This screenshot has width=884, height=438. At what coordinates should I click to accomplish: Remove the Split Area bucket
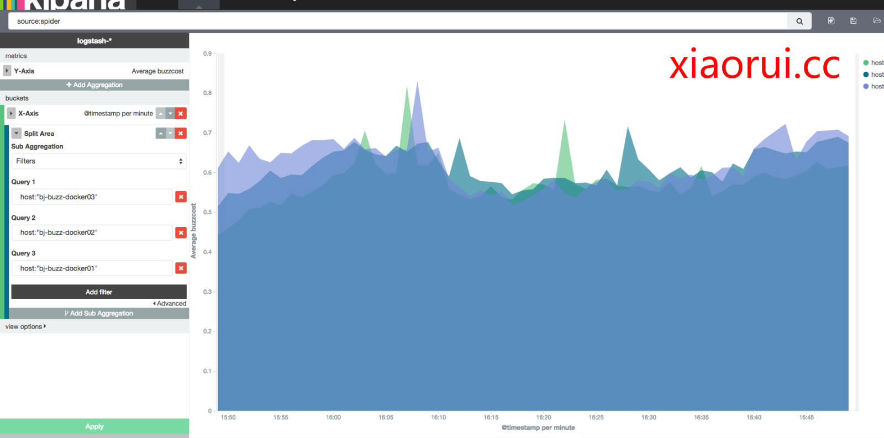[x=181, y=134]
